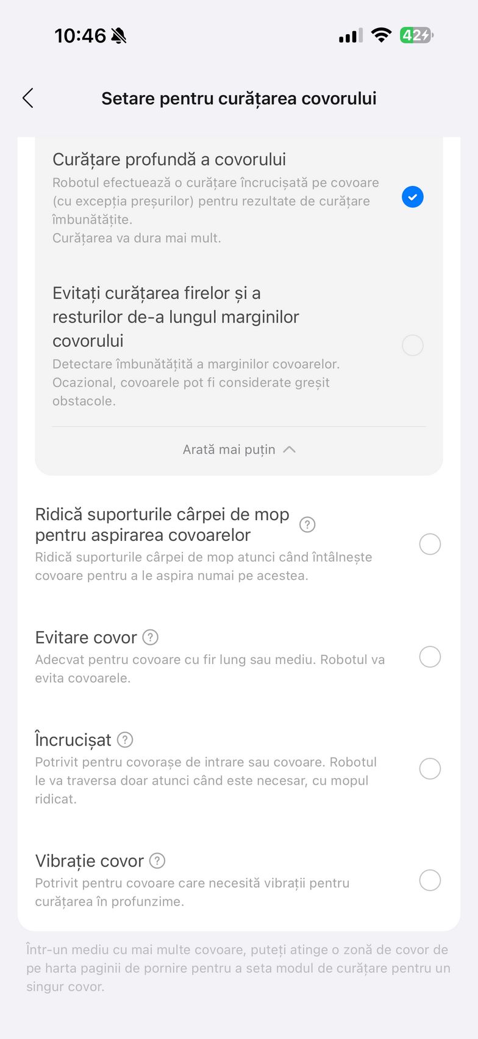
Task: Select the Evitare covor radio button
Action: tap(430, 657)
